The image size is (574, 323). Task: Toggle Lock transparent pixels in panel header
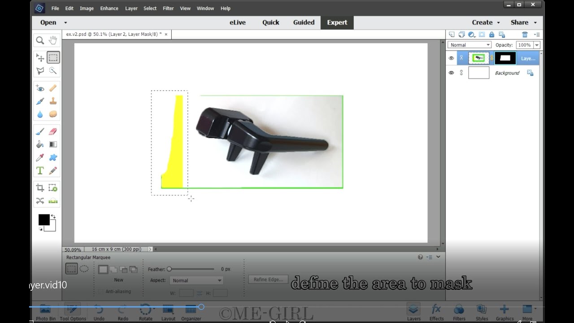click(502, 35)
